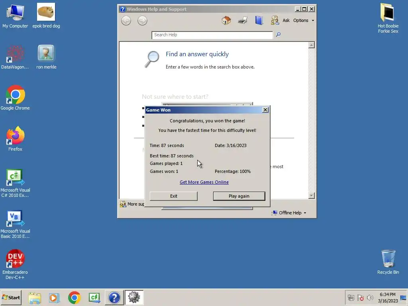This screenshot has width=408, height=306.
Task: Click the Action Center flag tray icon
Action: (360, 297)
